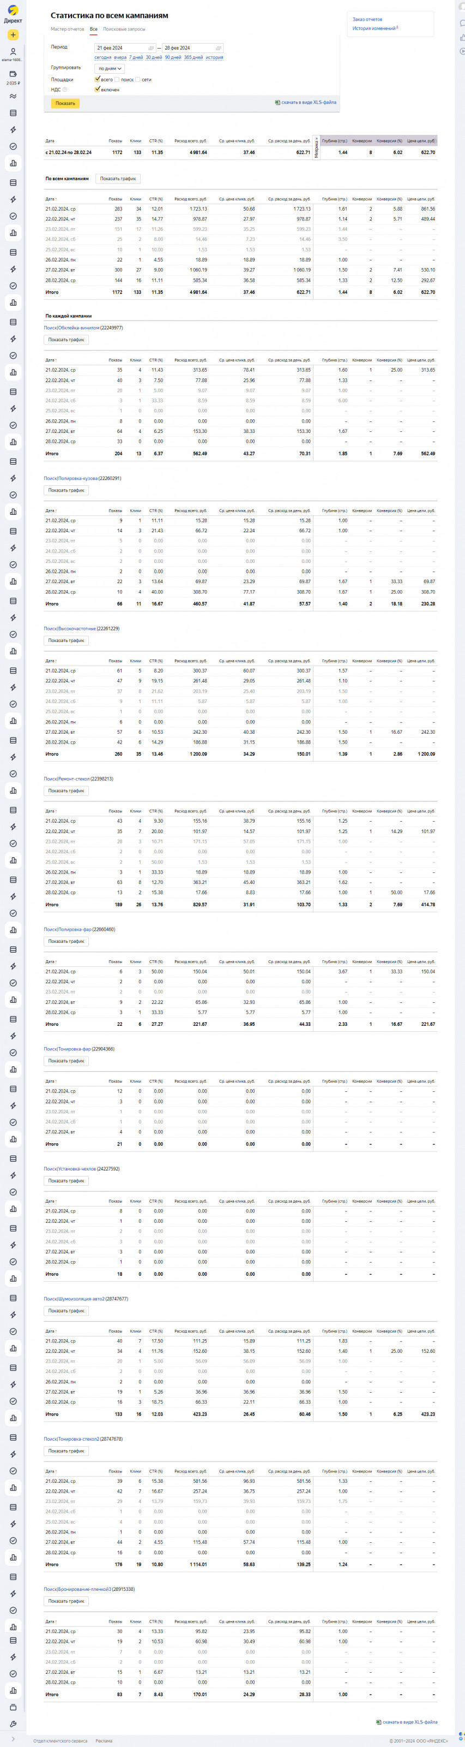Open campaign Поиск|Полировка-фар link
Screen dimensions: 465x1747
tap(68, 929)
